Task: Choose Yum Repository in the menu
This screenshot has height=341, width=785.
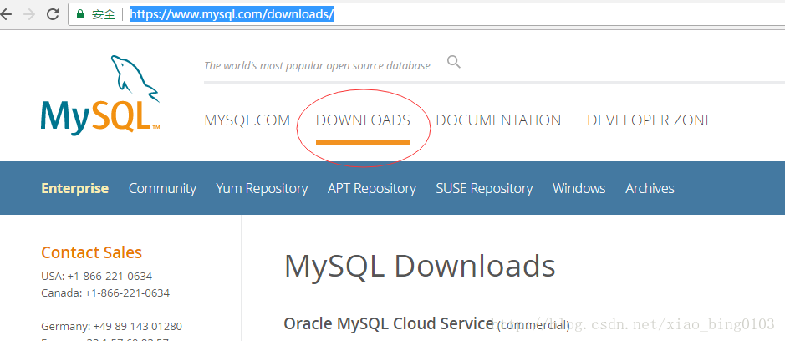Action: pos(262,189)
